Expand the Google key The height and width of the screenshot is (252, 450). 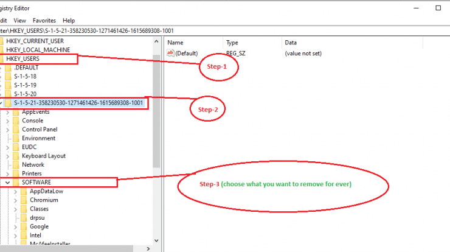point(15,226)
